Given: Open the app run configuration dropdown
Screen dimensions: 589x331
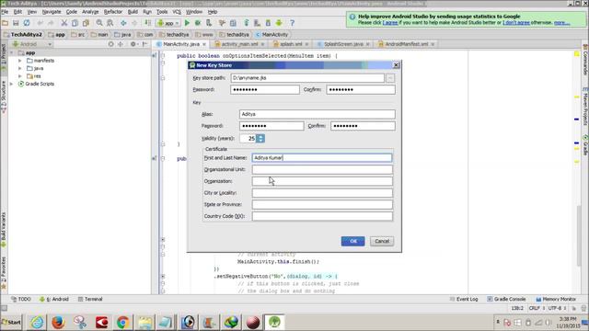Looking at the screenshot, I should pyautogui.click(x=168, y=23).
